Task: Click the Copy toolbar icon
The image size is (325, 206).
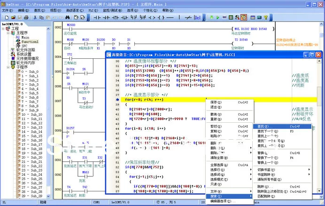Action: (x=41, y=18)
